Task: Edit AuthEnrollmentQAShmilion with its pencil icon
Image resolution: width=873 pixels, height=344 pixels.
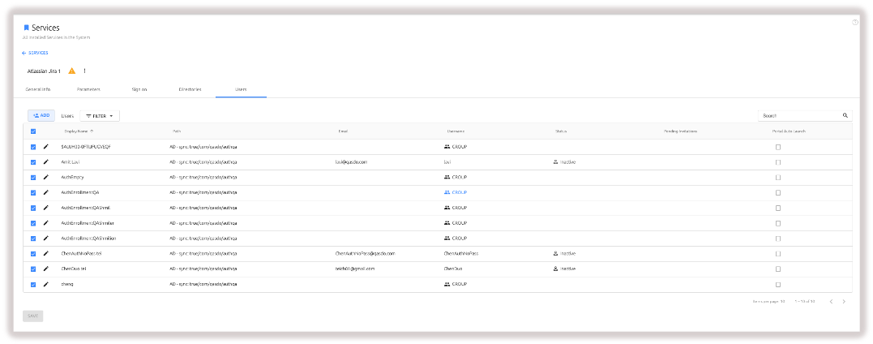Action: pos(46,238)
